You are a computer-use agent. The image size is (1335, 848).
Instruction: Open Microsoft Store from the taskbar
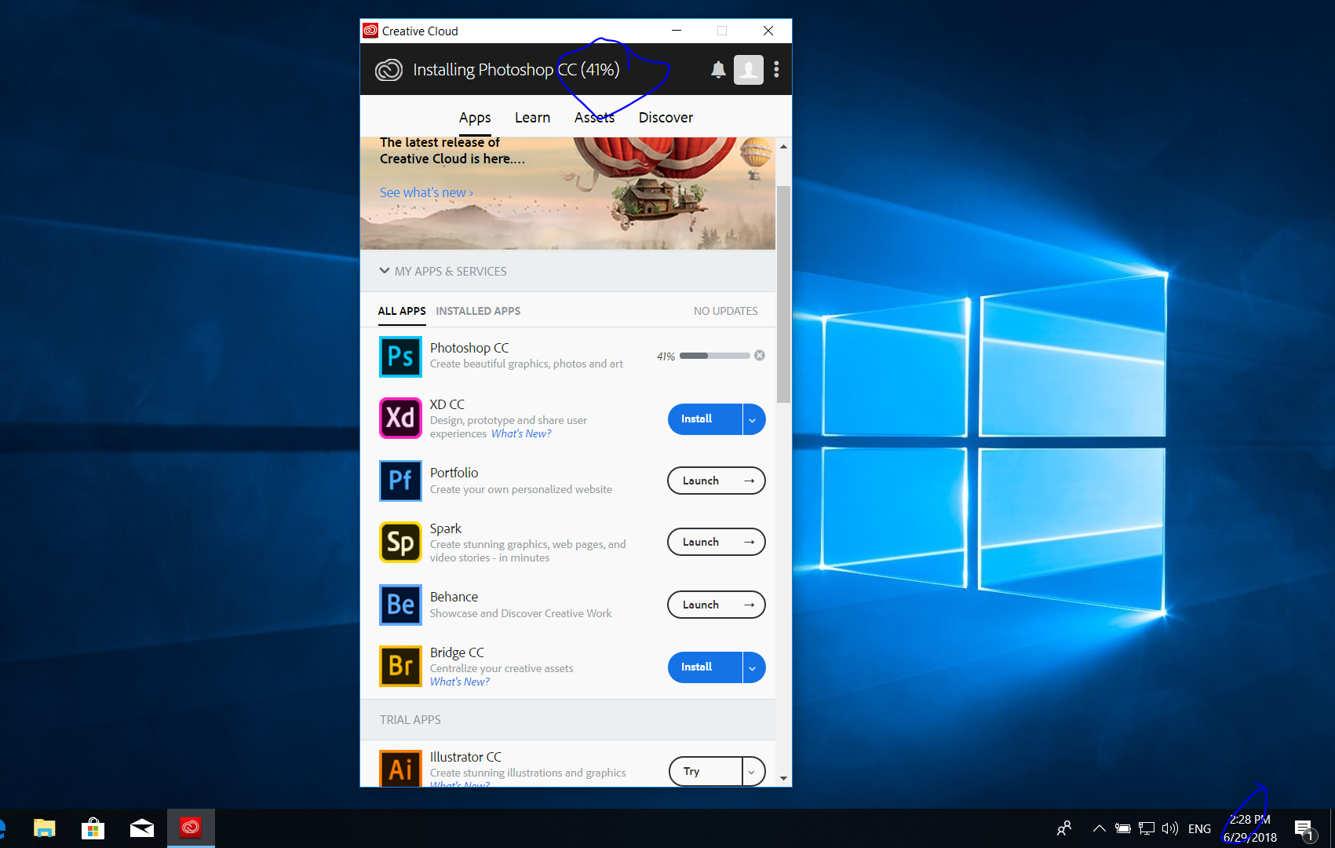93,828
